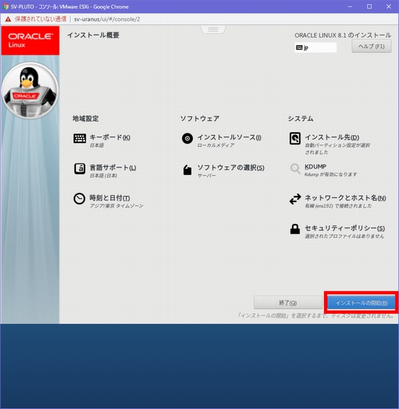Image resolution: width=399 pixels, height=409 pixels.
Task: Click the Time and Date clock icon
Action: [79, 199]
